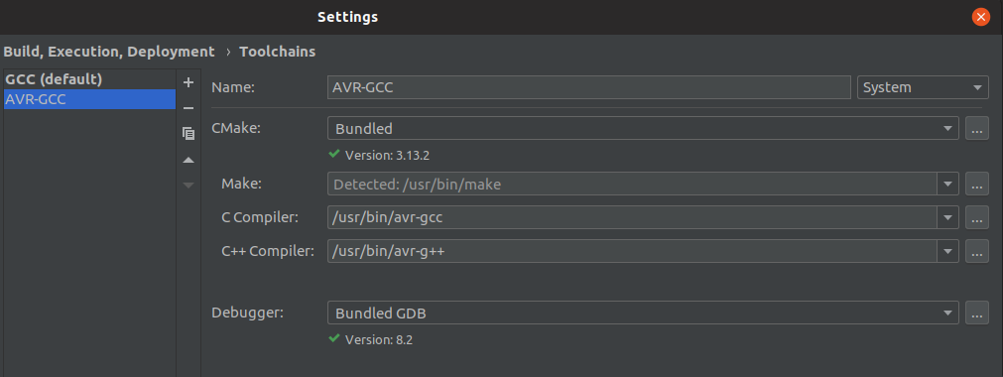Open the Bundled GDB debugger dropdown

[643, 313]
